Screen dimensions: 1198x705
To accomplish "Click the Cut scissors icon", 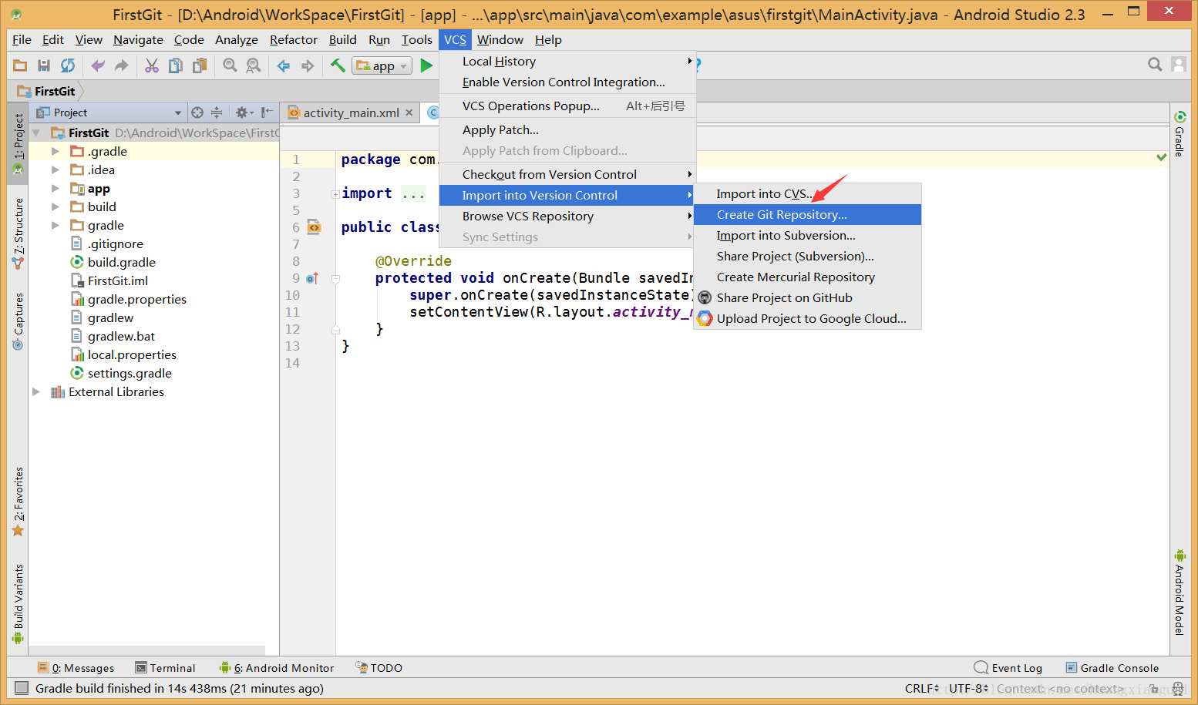I will click(152, 65).
